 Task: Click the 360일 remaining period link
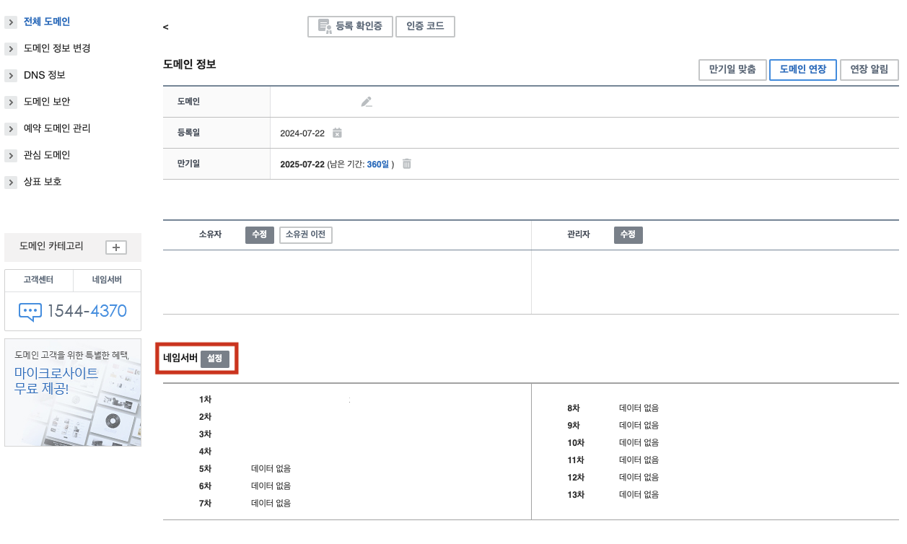pyautogui.click(x=378, y=164)
